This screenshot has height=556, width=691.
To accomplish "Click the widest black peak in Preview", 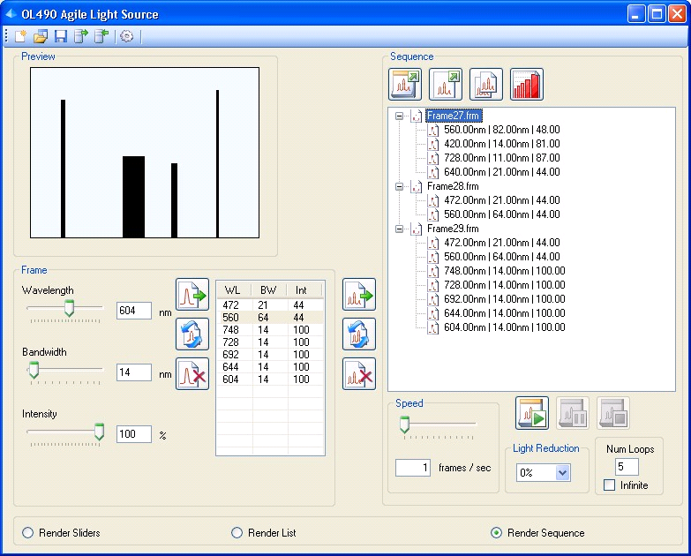I will coord(133,197).
